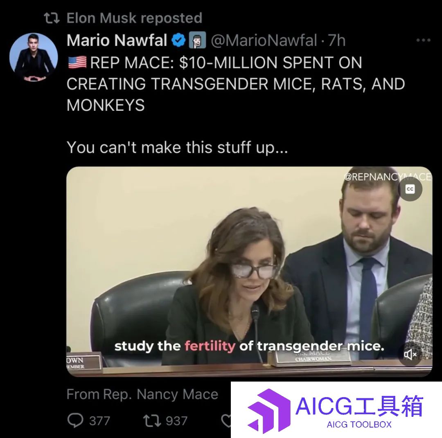Click the tweet text about REP MACE
The image size is (442, 438).
point(236,84)
